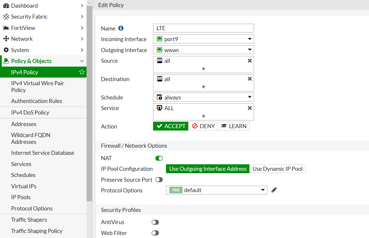Set action to DENY
Image resolution: width=369 pixels, height=238 pixels.
click(x=203, y=126)
